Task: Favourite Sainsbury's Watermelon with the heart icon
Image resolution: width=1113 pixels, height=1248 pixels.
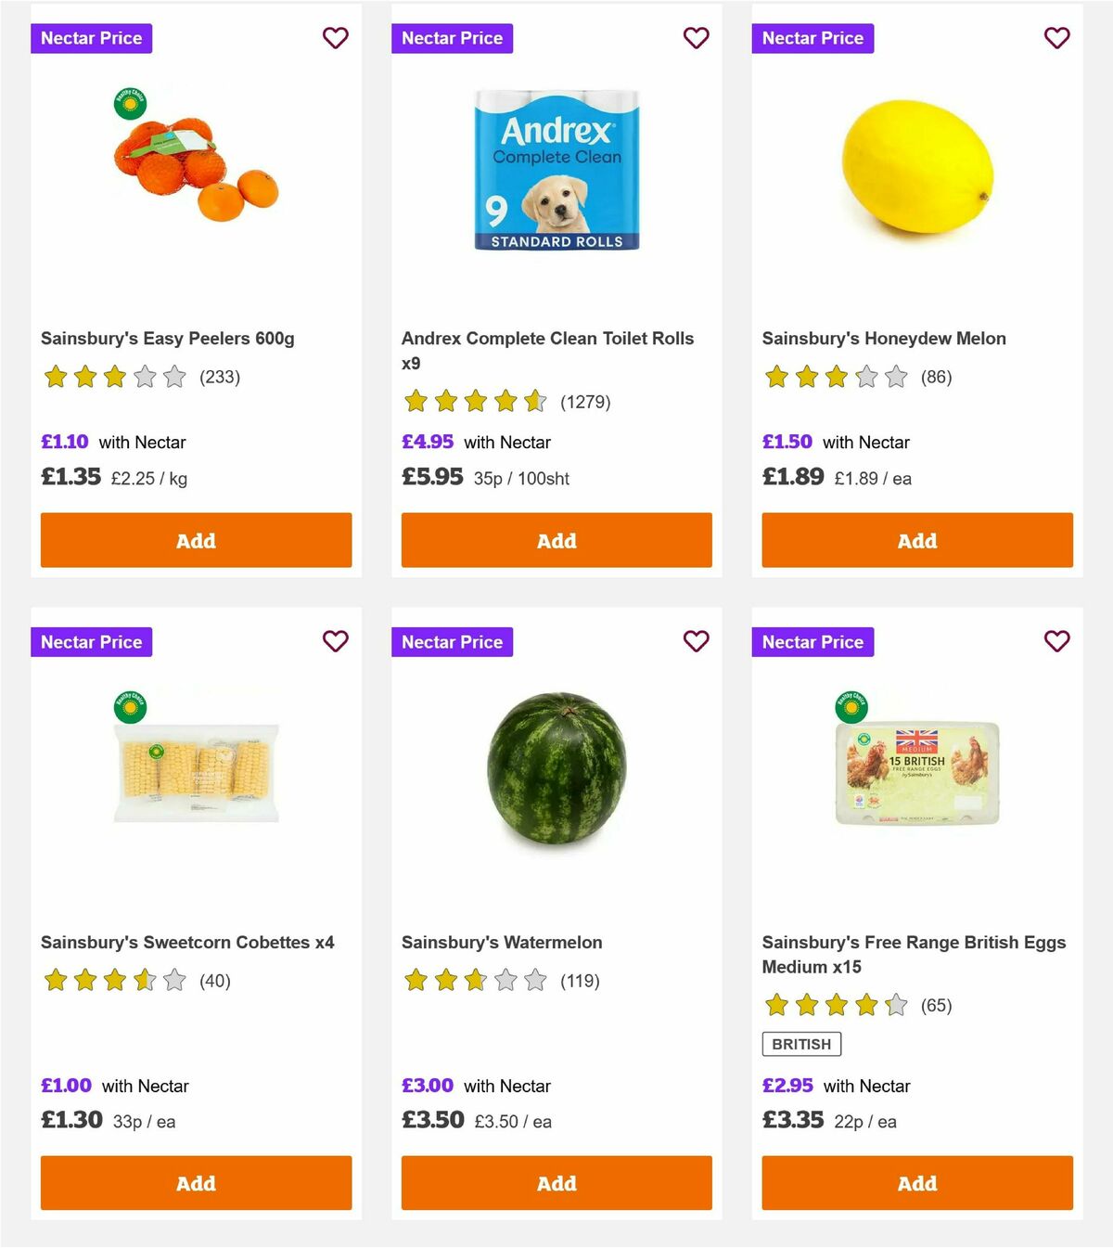Action: point(696,641)
